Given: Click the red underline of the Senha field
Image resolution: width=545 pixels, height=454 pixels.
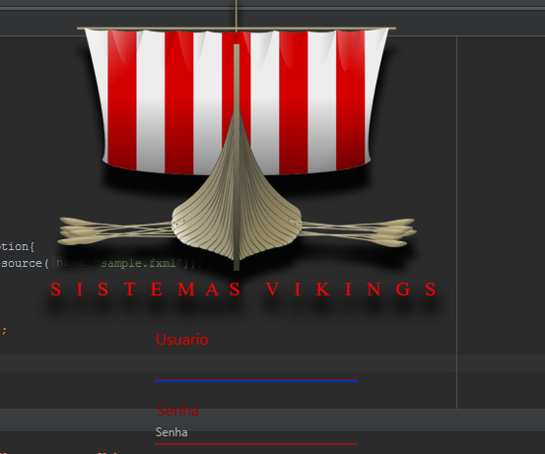Looking at the screenshot, I should pyautogui.click(x=256, y=444).
